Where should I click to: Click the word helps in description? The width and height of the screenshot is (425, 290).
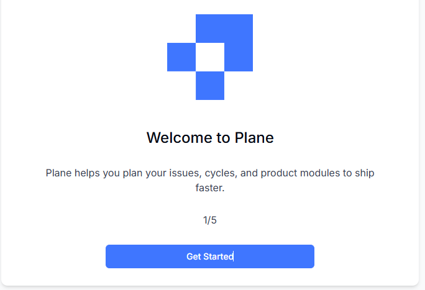[87, 173]
